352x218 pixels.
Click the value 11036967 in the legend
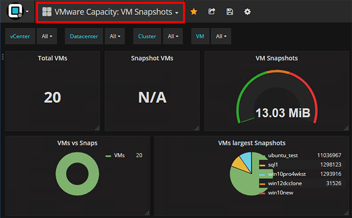tap(329, 156)
